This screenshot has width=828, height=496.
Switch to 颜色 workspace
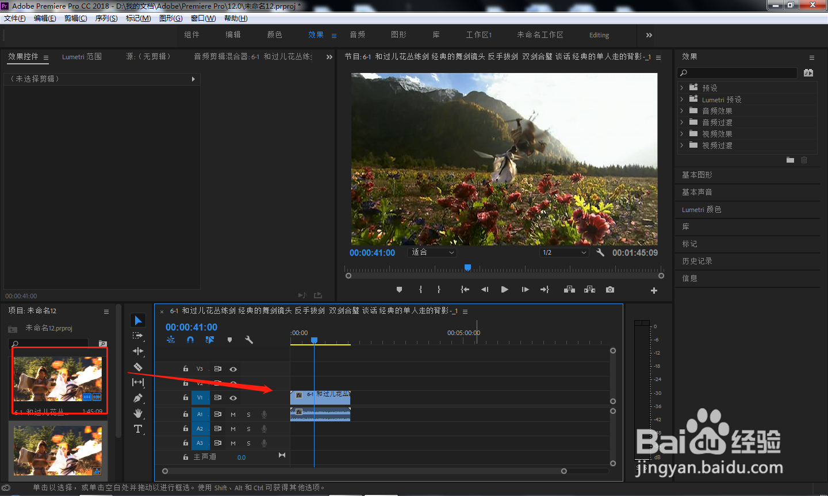[274, 35]
